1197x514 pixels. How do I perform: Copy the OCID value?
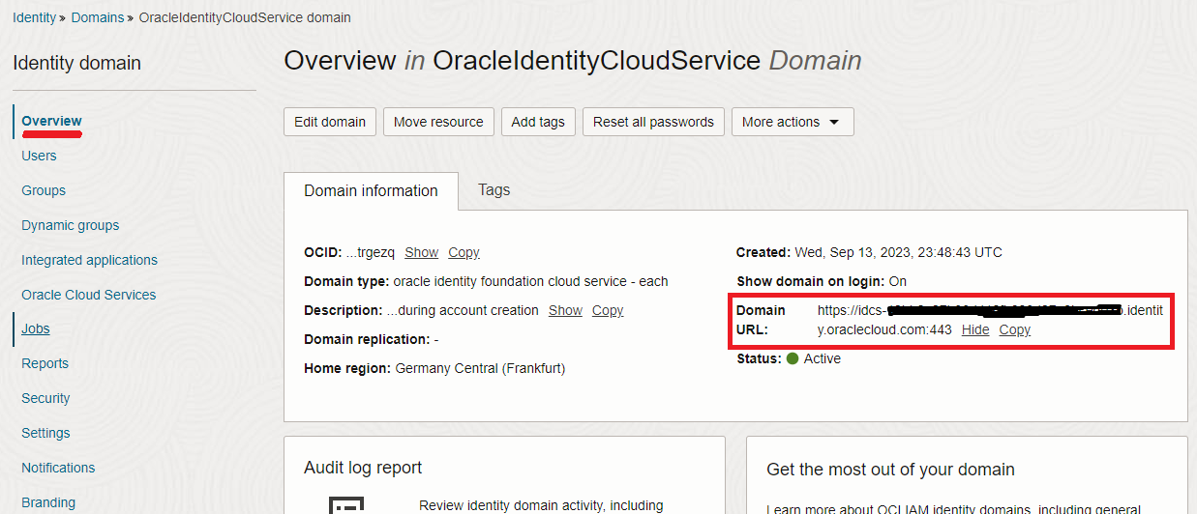464,252
